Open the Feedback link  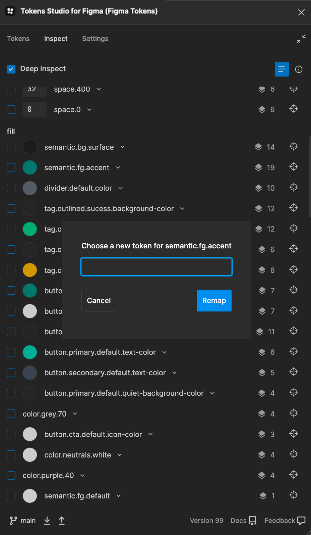pyautogui.click(x=279, y=521)
